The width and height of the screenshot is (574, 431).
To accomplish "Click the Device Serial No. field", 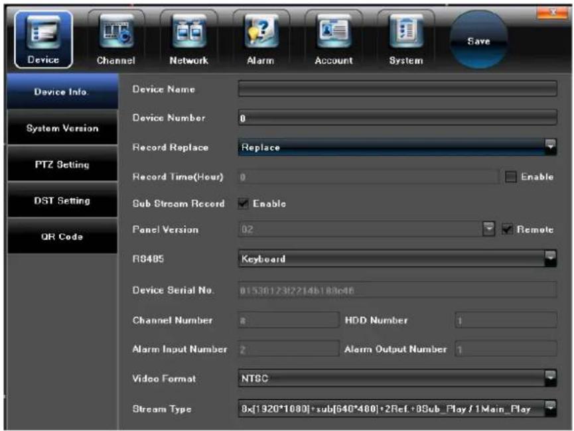I will click(397, 290).
